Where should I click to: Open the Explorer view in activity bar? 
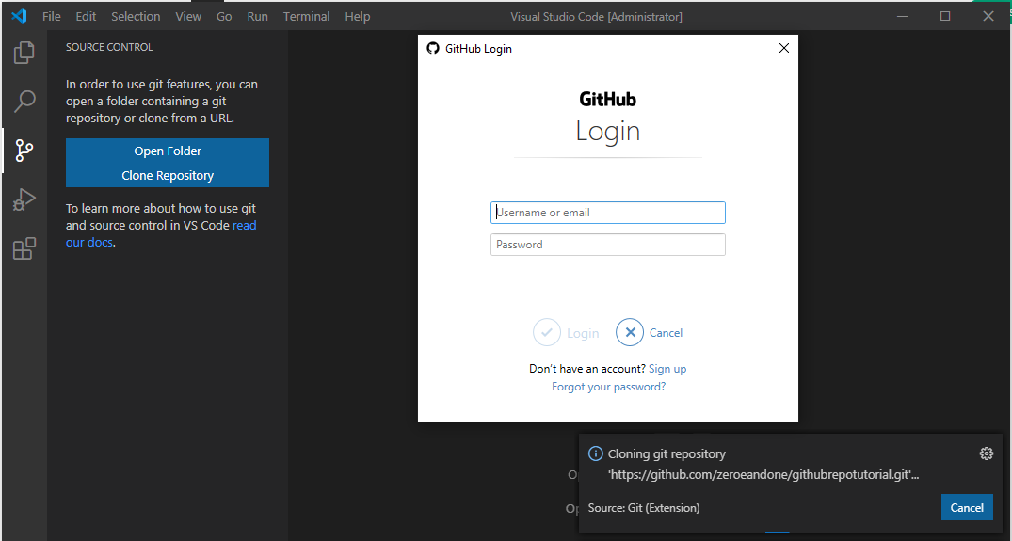(x=24, y=53)
